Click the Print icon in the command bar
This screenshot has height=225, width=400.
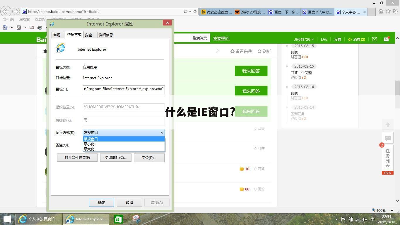tap(40, 27)
